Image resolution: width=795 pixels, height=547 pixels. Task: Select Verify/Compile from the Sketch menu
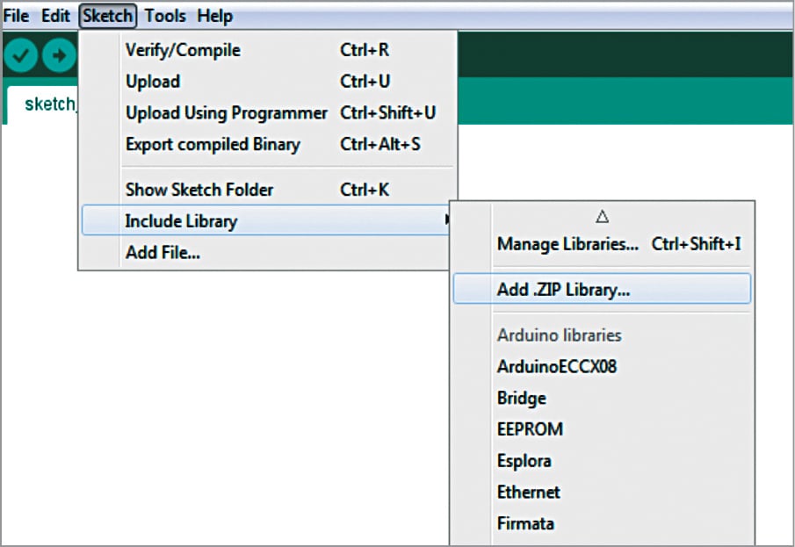click(x=183, y=50)
